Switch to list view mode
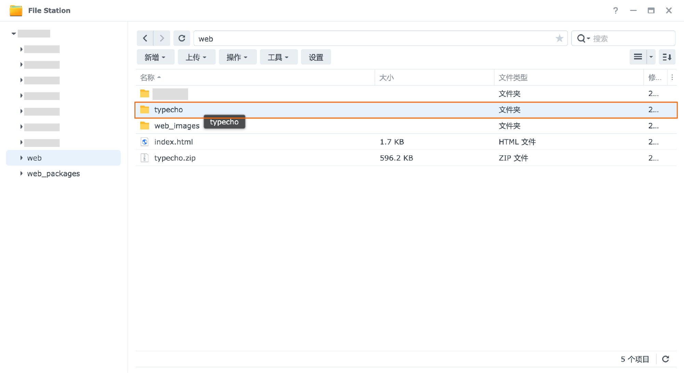This screenshot has height=373, width=684. tap(638, 57)
